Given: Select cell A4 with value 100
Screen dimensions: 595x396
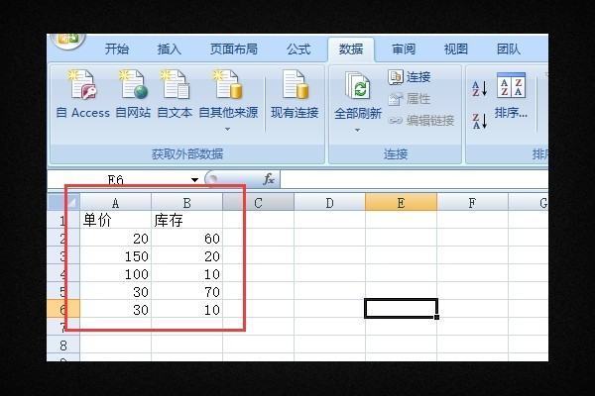Looking at the screenshot, I should [115, 273].
